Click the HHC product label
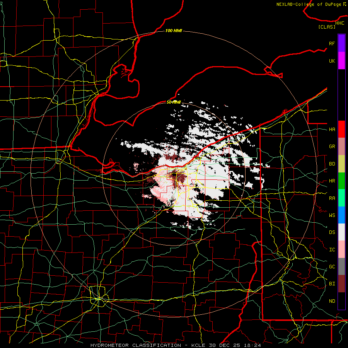The width and height of the screenshot is (348, 348). coord(339,23)
